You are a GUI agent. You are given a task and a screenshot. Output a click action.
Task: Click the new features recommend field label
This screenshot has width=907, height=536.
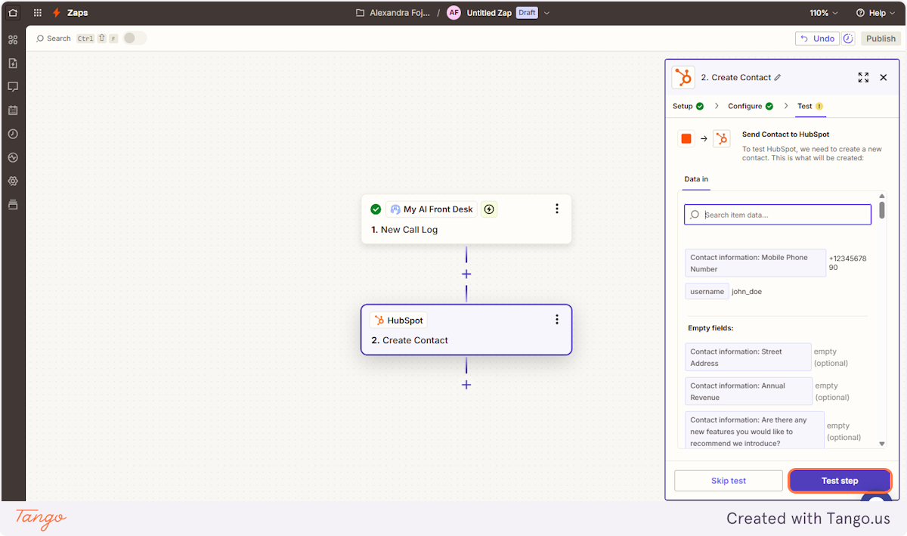[755, 431]
